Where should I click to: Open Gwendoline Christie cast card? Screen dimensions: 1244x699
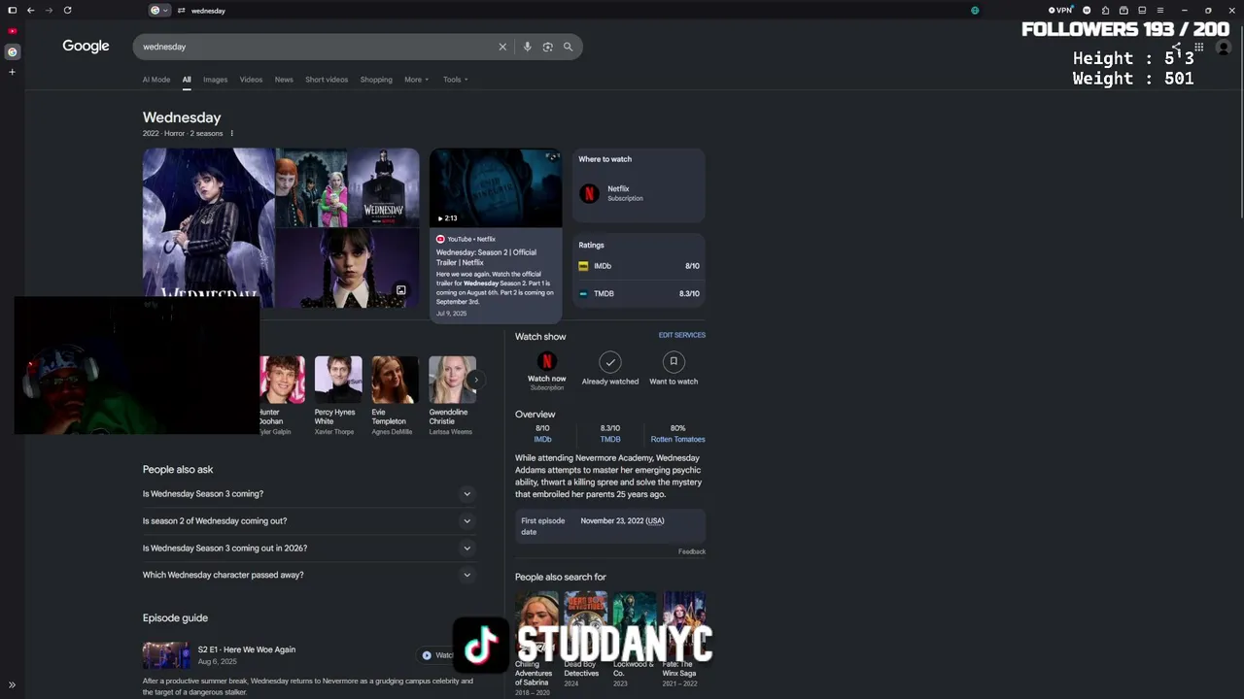click(x=452, y=396)
